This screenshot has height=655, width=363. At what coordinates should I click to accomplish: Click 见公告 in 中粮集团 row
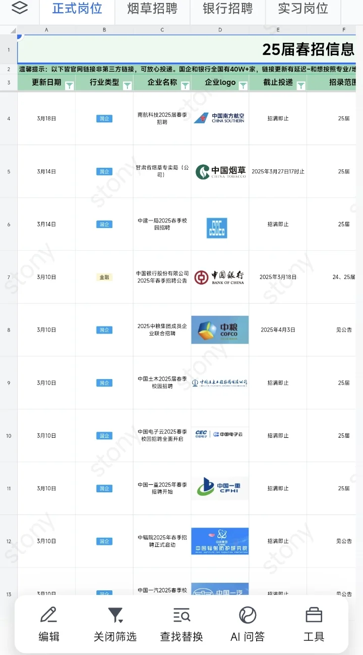point(344,330)
